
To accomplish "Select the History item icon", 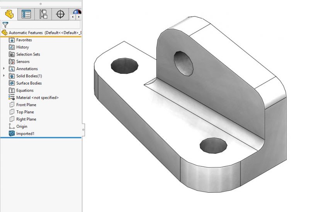I will pos(12,47).
